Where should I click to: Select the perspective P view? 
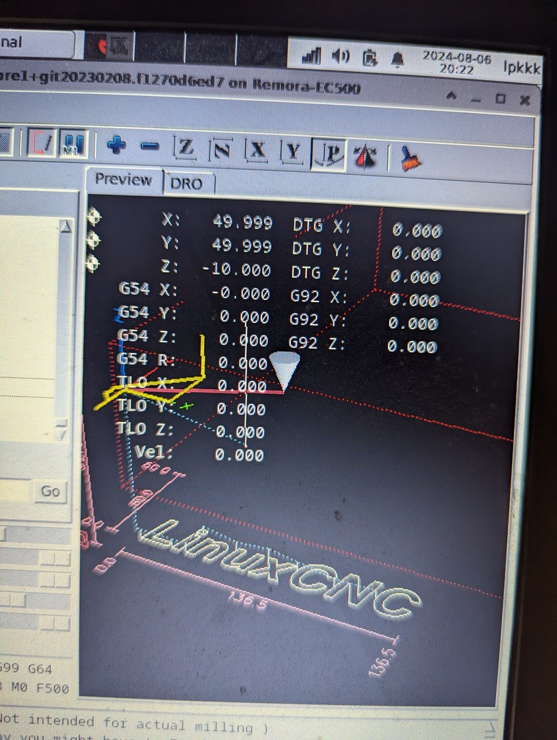tap(329, 154)
